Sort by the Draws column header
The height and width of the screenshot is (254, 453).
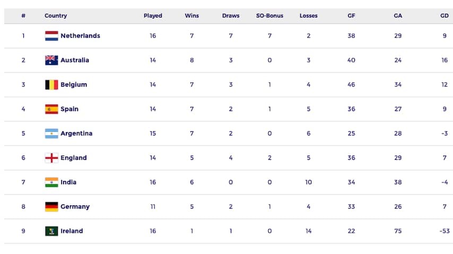coord(231,15)
